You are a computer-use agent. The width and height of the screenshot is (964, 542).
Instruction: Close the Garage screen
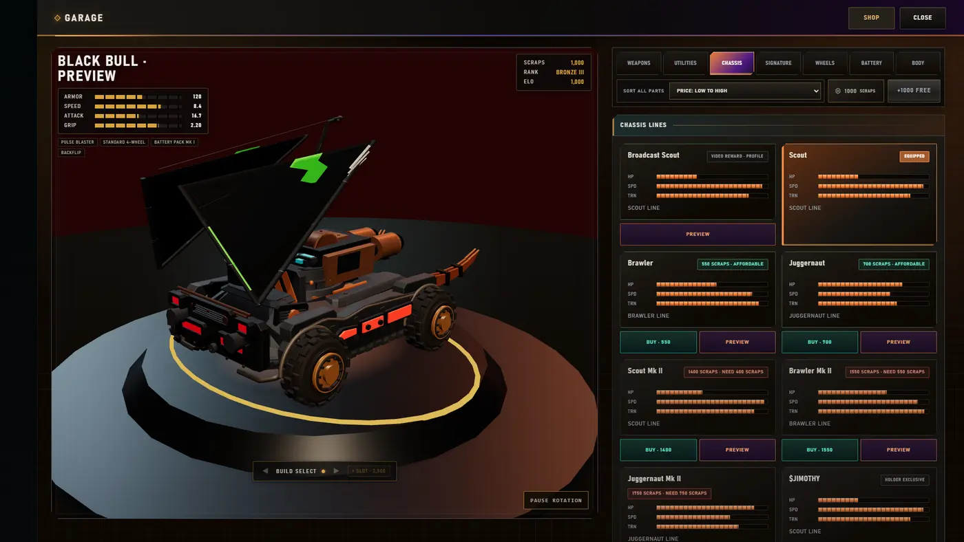(x=923, y=18)
